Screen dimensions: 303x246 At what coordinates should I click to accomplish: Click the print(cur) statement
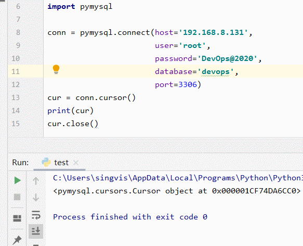pyautogui.click(x=71, y=110)
